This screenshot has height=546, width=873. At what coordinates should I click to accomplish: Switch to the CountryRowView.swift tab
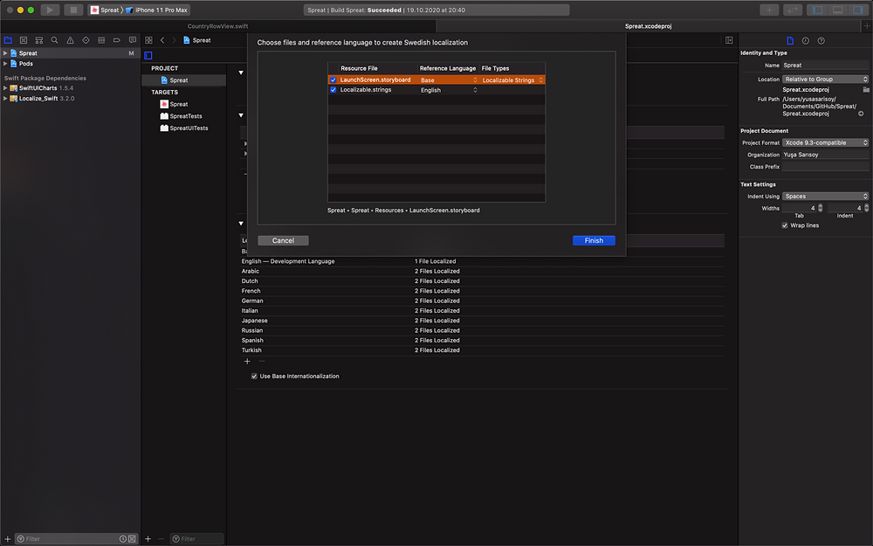coord(217,26)
